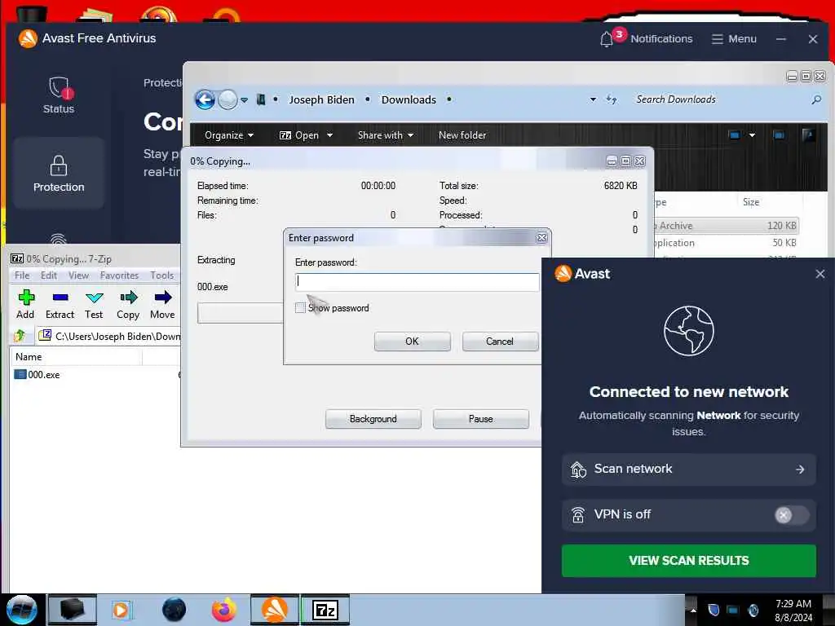Open 7-Zip View menu
The width and height of the screenshot is (835, 626).
[78, 276]
